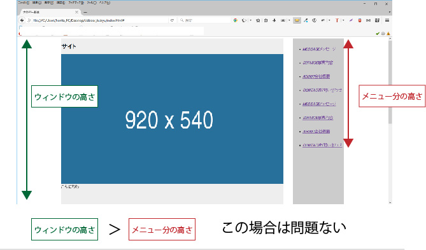This screenshot has height=250, width=426.
Task: Open the list all tabs dropdown arrow
Action: (x=389, y=12)
